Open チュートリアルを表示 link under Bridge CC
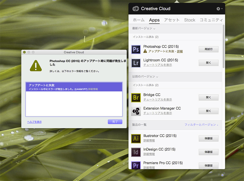 click(x=158, y=100)
